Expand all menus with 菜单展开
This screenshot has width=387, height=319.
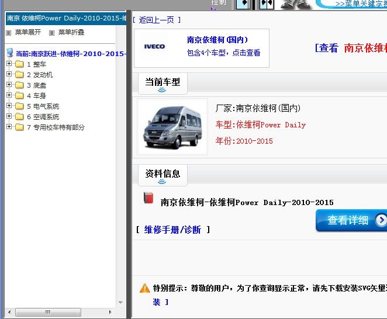(x=28, y=32)
